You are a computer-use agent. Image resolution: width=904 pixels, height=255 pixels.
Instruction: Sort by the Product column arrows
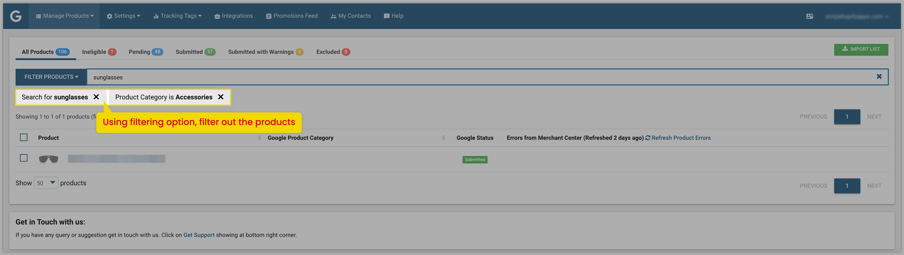tap(259, 138)
